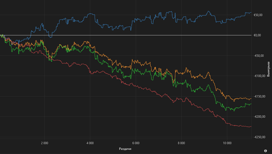Select the -€150,00 axis label

pyautogui.click(x=260, y=96)
